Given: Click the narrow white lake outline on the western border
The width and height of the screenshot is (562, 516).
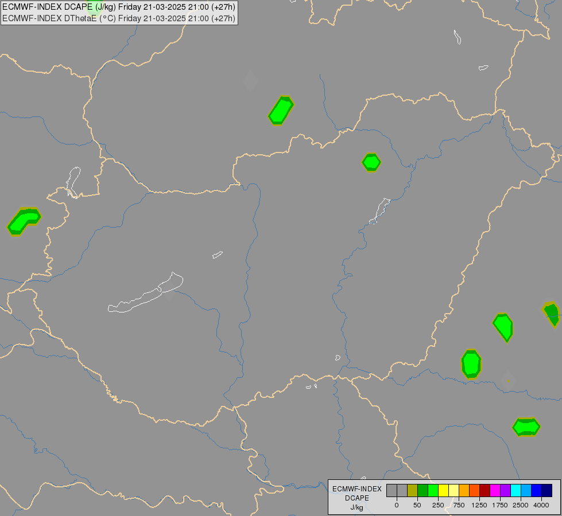Looking at the screenshot, I should pyautogui.click(x=73, y=182).
